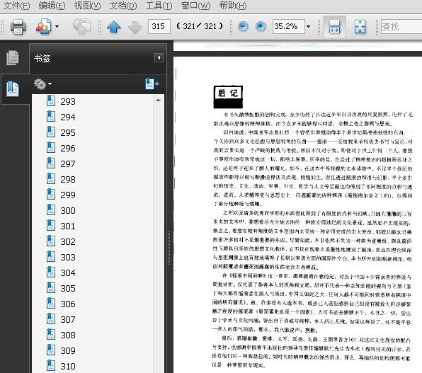Open the 文件(F) menu
This screenshot has width=422, height=373.
(16, 6)
